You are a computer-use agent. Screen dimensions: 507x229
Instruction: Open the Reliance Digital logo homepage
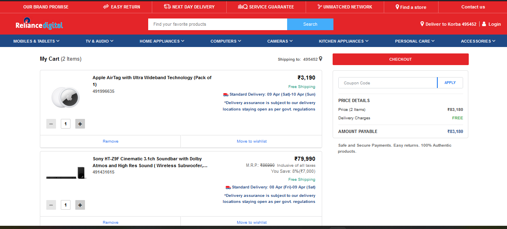39,24
